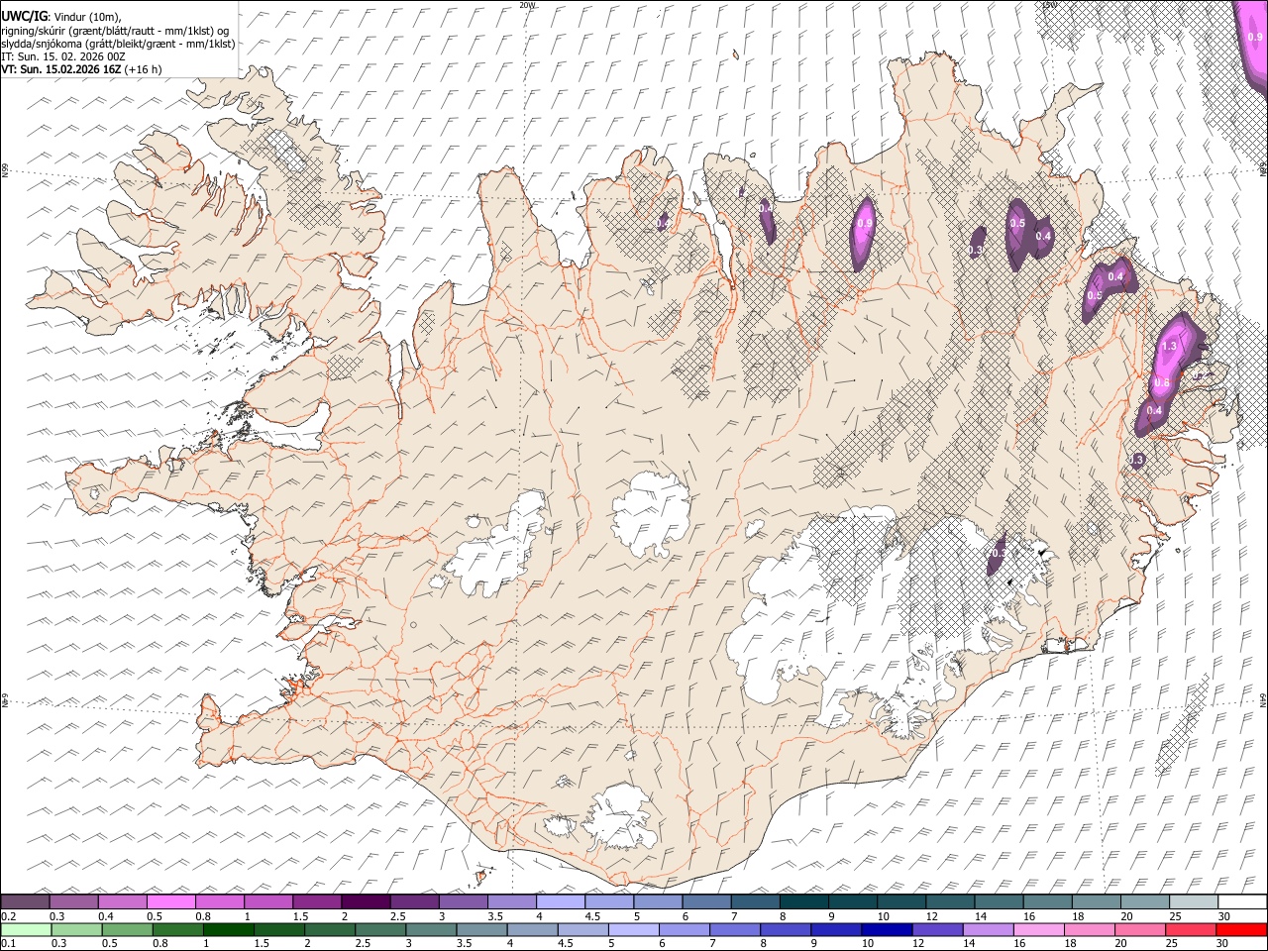Pick the rain scale swatch labeled 3.5
The width and height of the screenshot is (1268, 951).
pyautogui.click(x=481, y=929)
